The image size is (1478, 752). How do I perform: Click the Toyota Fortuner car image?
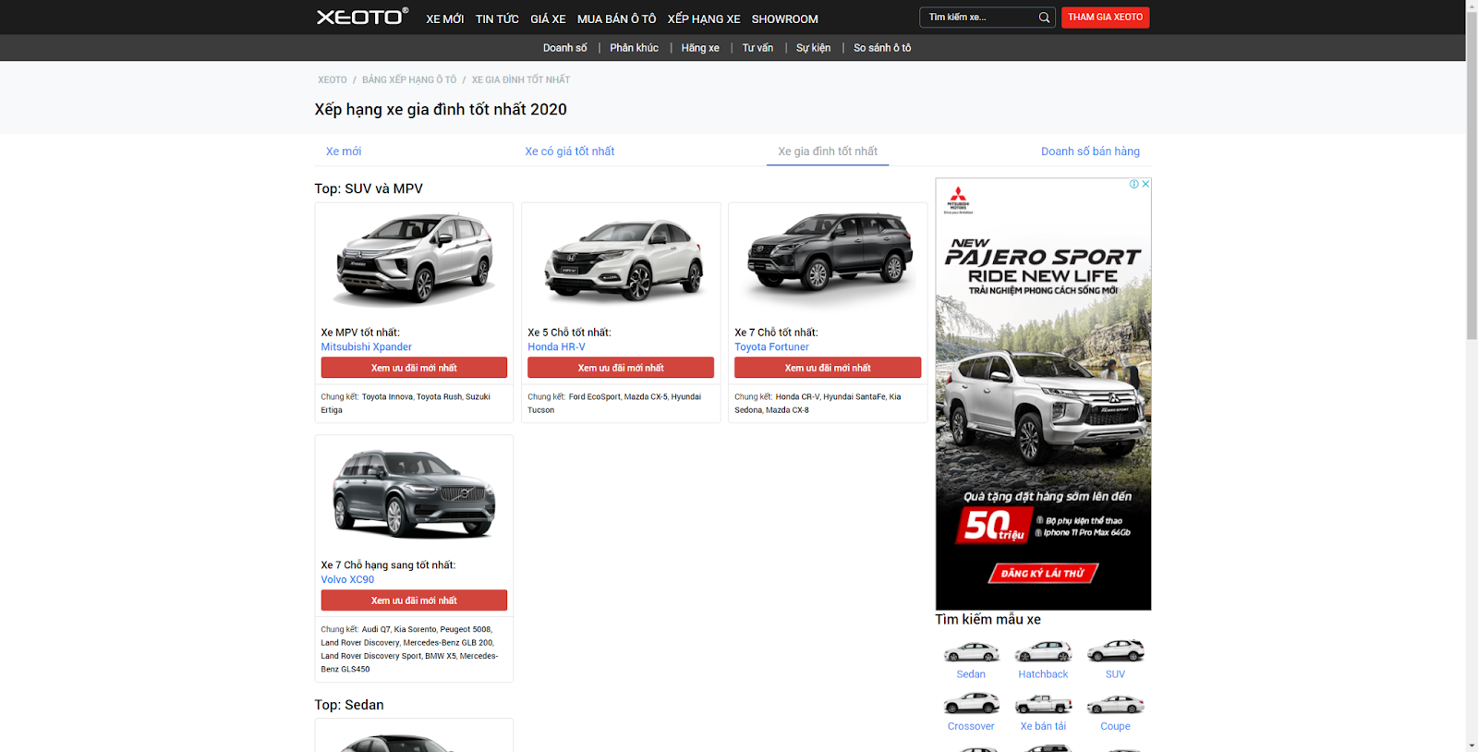[x=830, y=252]
